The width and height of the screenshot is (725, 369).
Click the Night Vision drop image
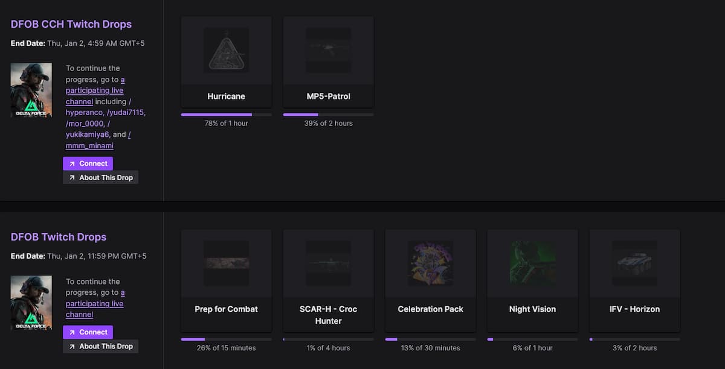(x=532, y=263)
